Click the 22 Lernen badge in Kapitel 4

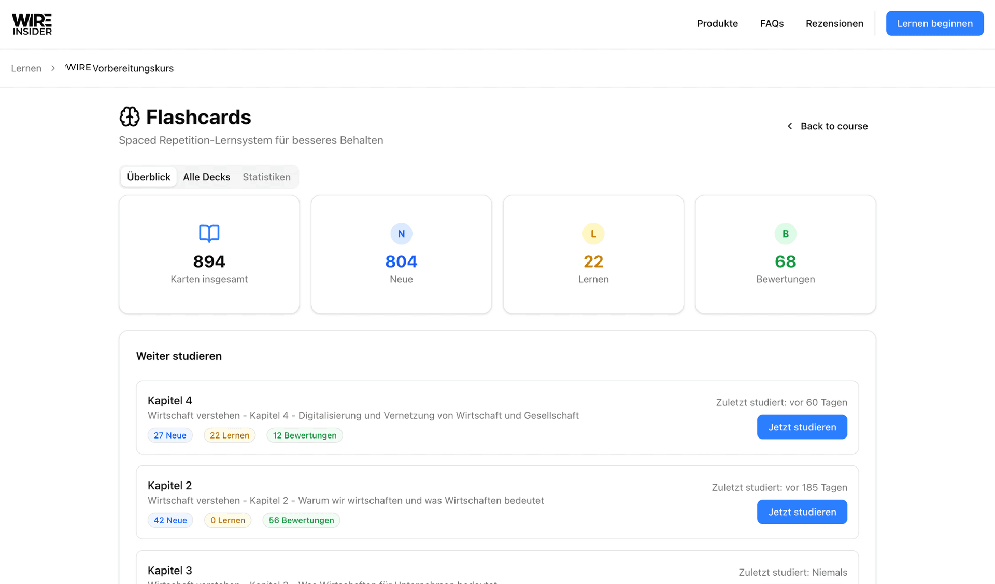coord(230,435)
